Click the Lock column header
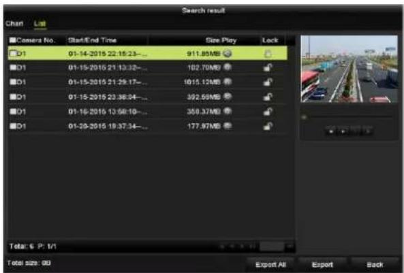404x273 pixels. point(270,40)
